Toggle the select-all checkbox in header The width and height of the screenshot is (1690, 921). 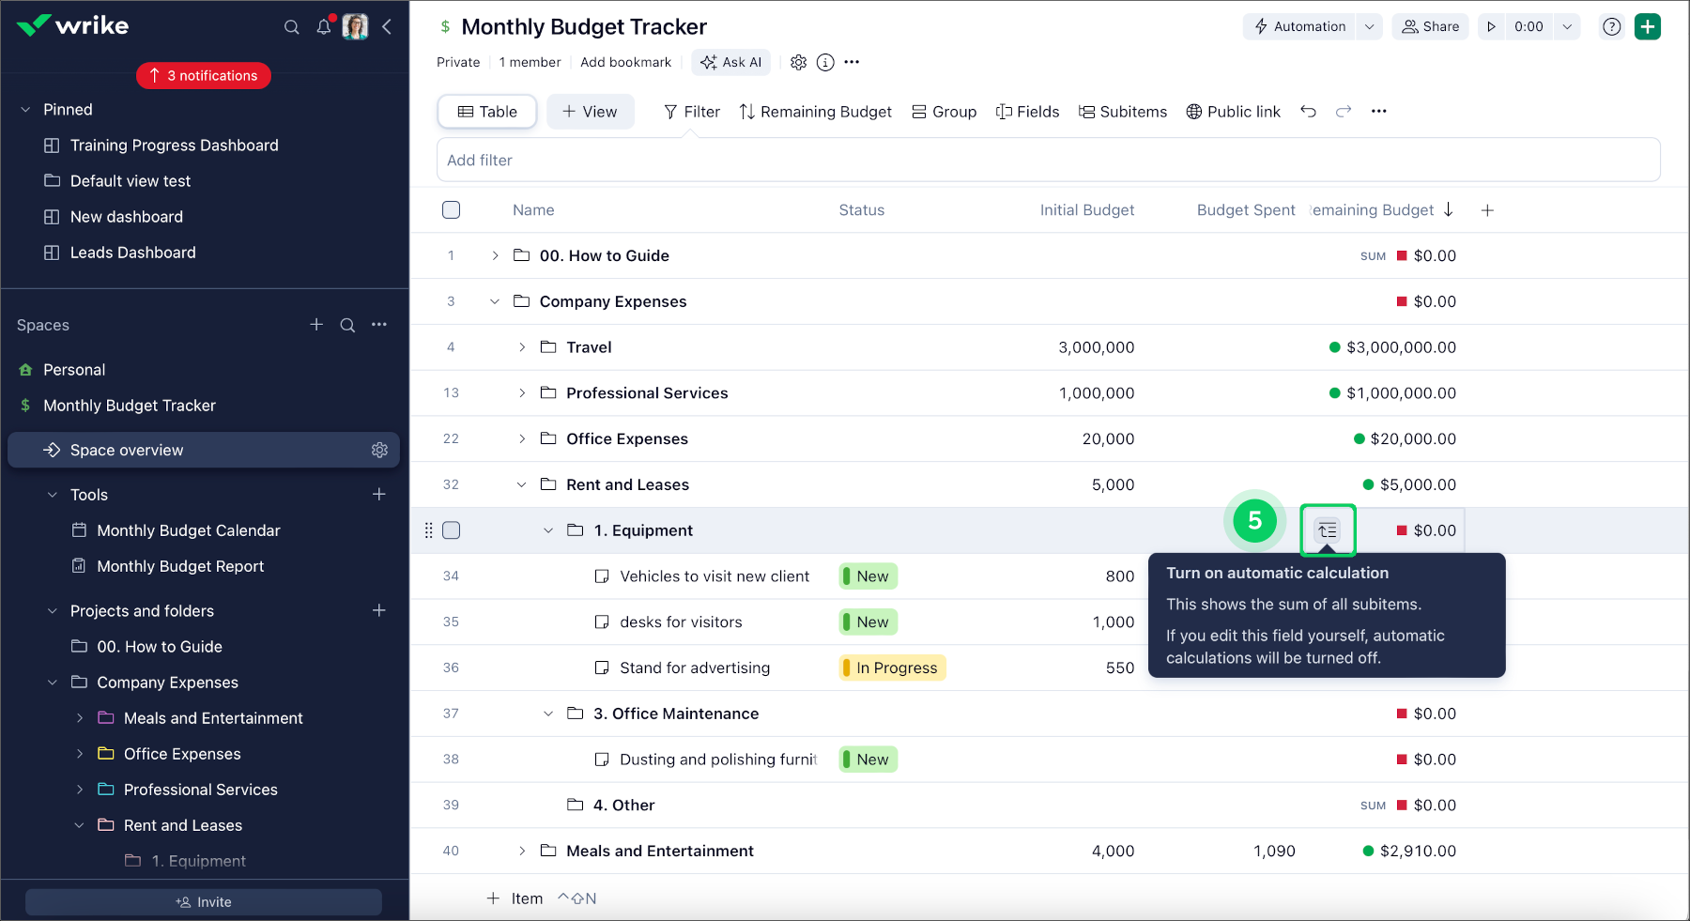[x=452, y=210]
